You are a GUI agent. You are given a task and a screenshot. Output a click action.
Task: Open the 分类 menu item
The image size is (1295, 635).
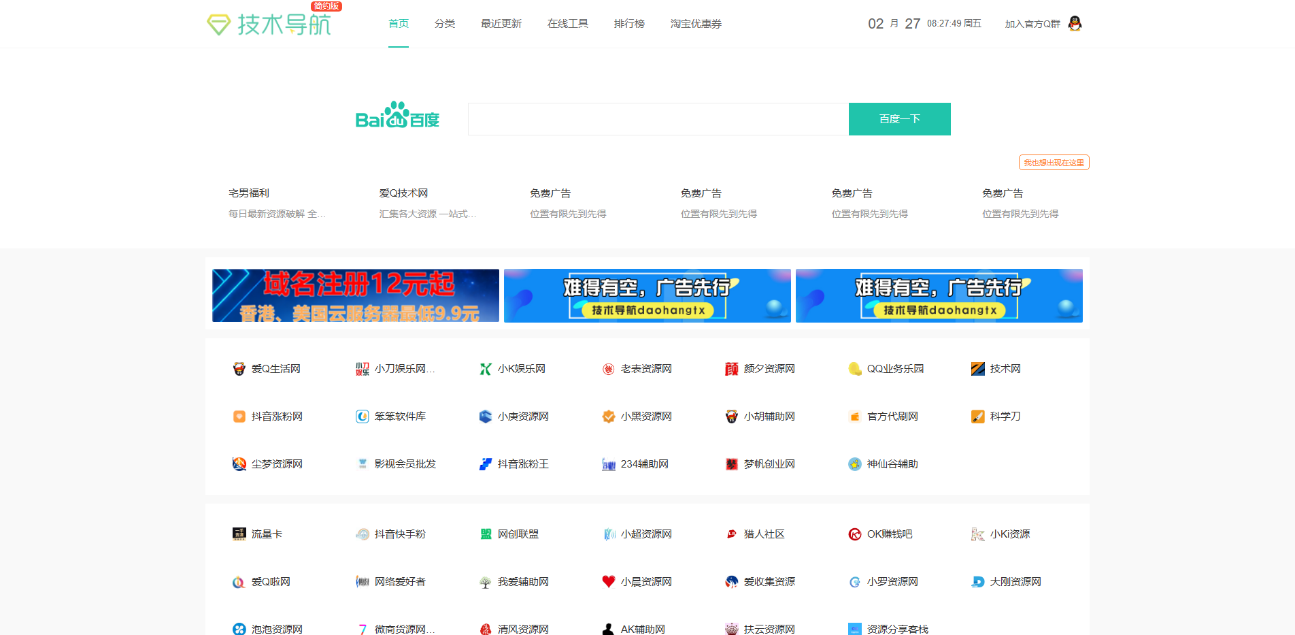coord(445,23)
